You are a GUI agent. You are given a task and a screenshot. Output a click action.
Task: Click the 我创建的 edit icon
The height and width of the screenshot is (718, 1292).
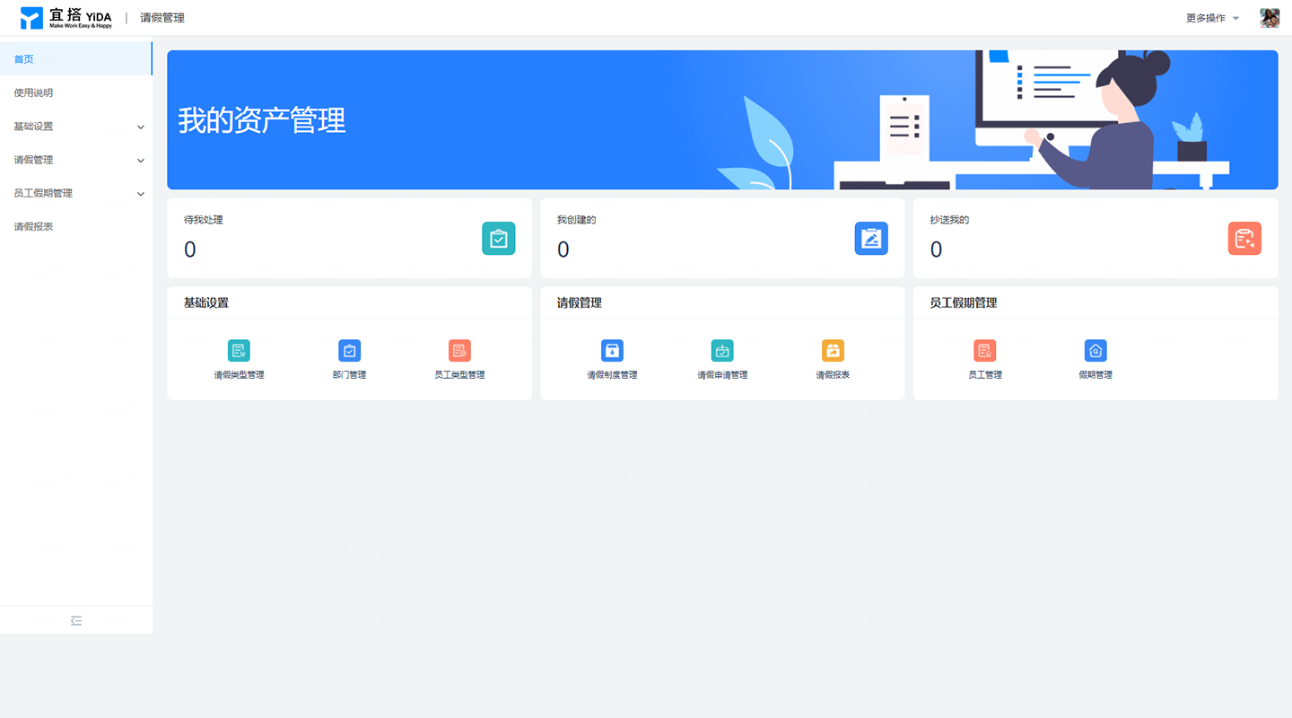[x=871, y=239]
